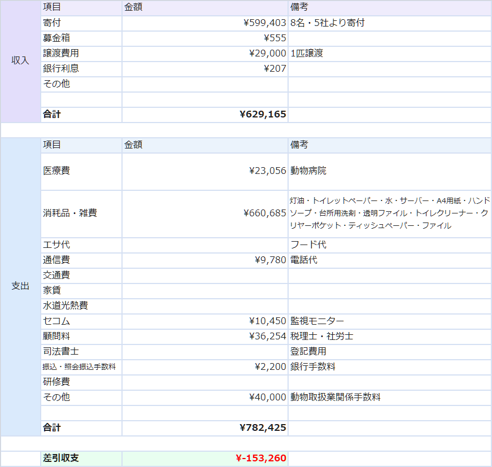
Task: Click the 振込・照会振込手数料 row label
Action: [x=79, y=367]
